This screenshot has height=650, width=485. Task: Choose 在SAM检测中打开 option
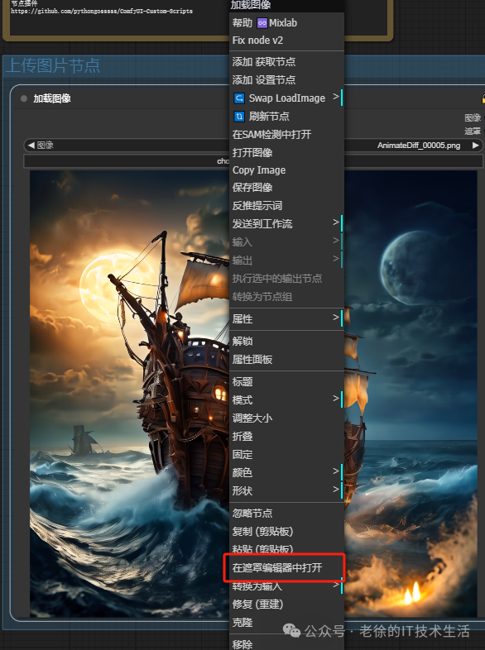286,135
